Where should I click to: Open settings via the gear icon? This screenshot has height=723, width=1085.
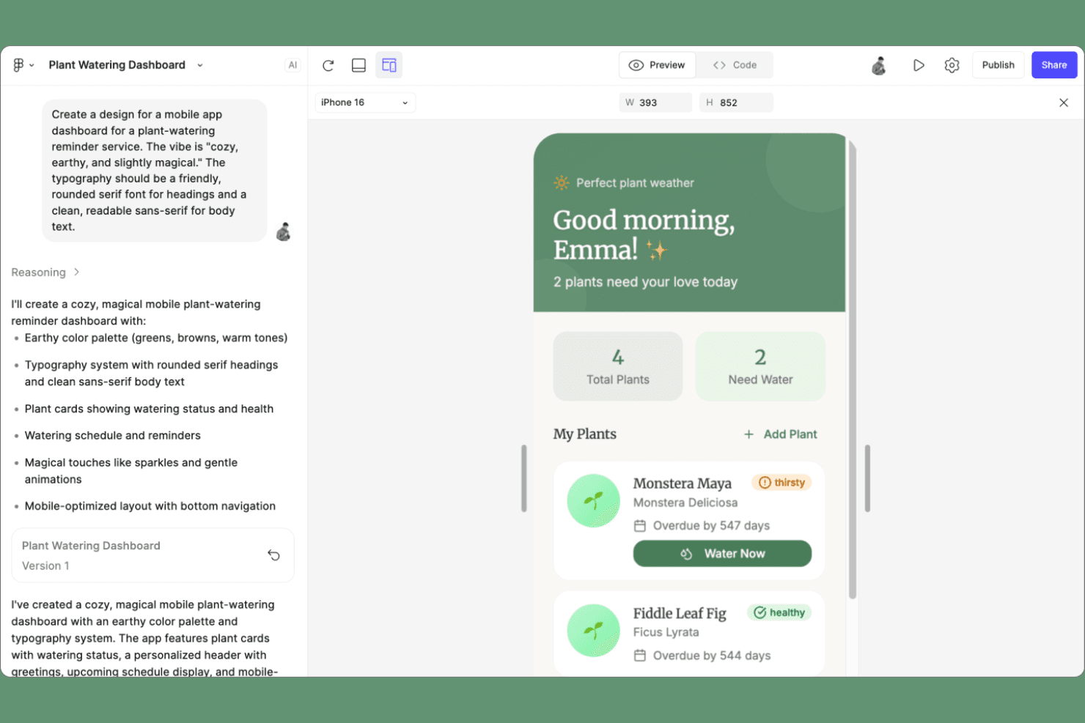pos(952,65)
